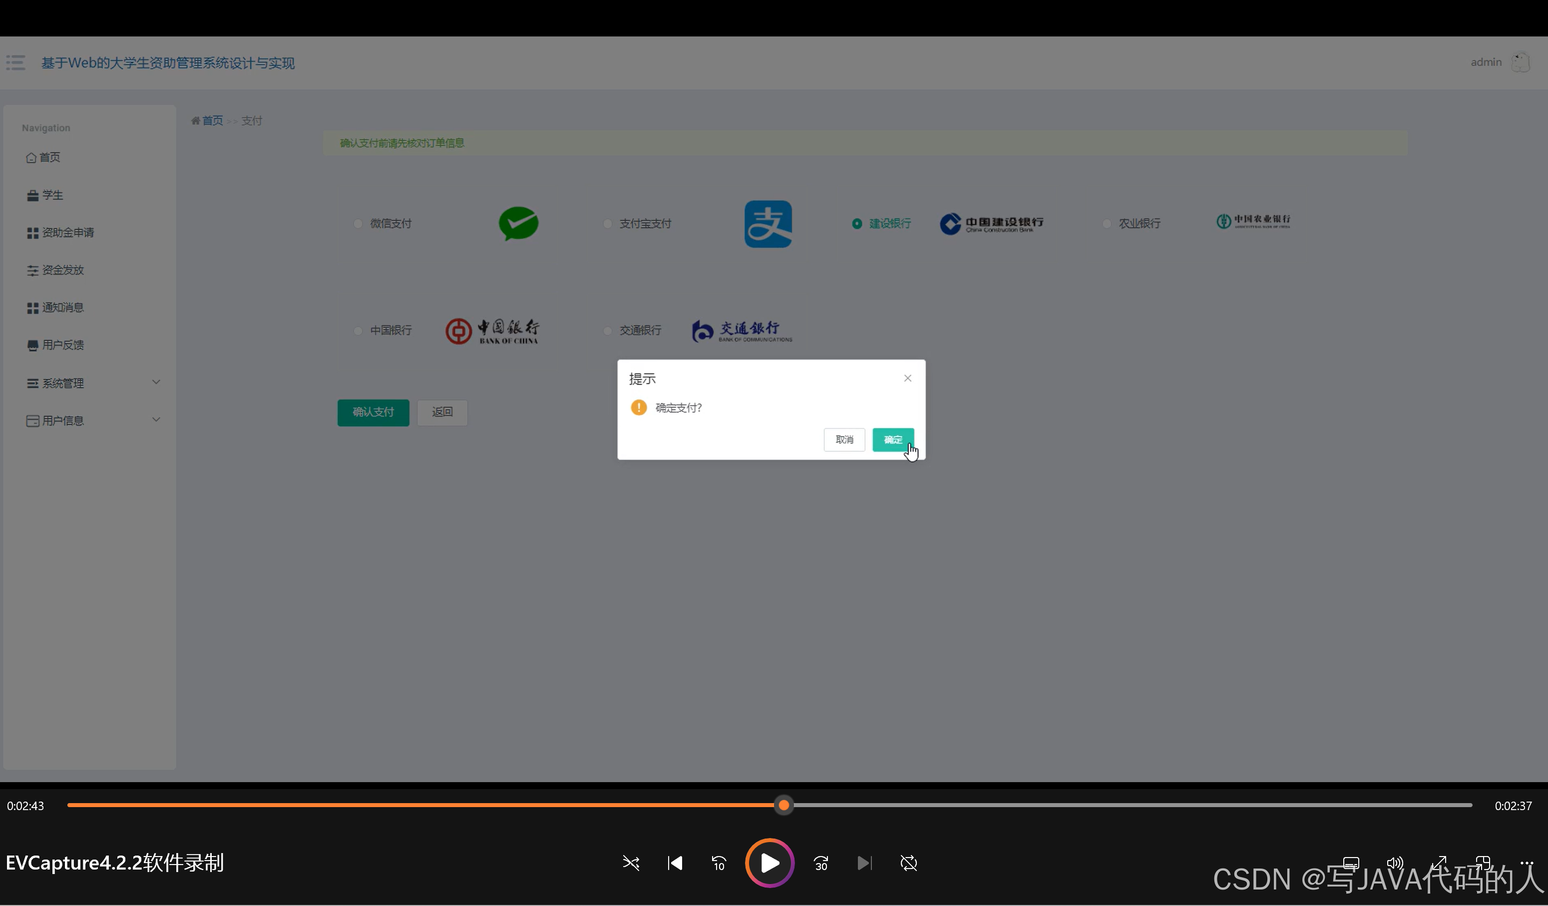
Task: Click the 支付 breadcrumb text
Action: pyautogui.click(x=251, y=120)
